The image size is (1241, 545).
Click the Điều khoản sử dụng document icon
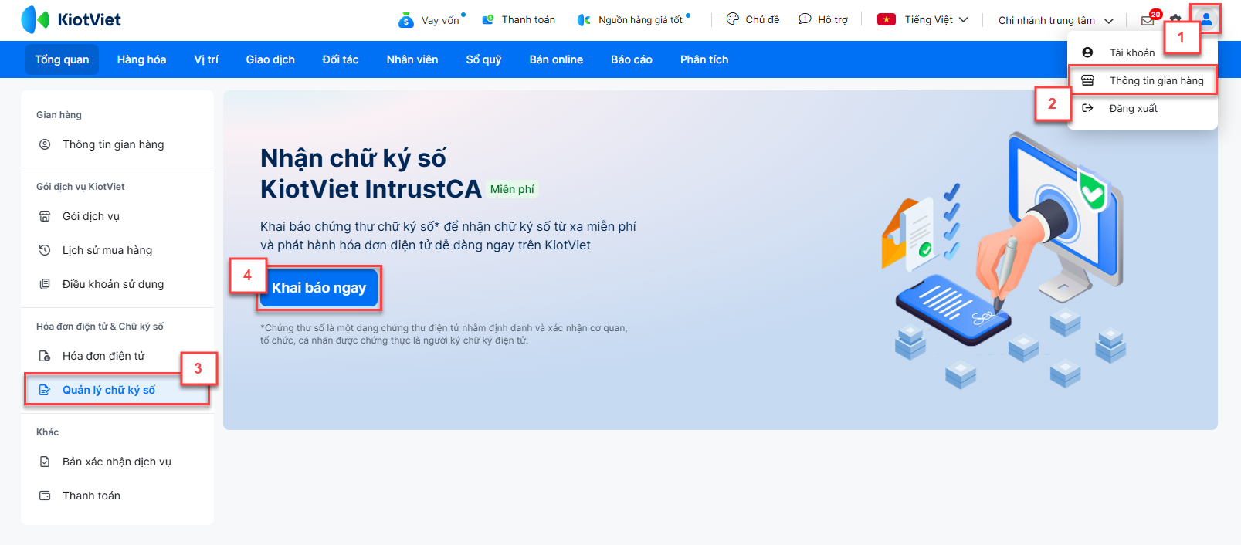[x=45, y=284]
